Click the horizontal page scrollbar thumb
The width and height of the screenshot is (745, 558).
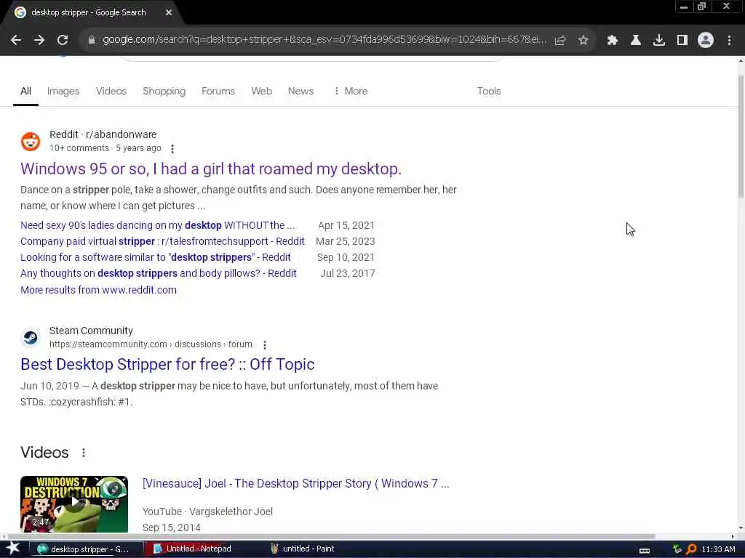tap(331, 537)
